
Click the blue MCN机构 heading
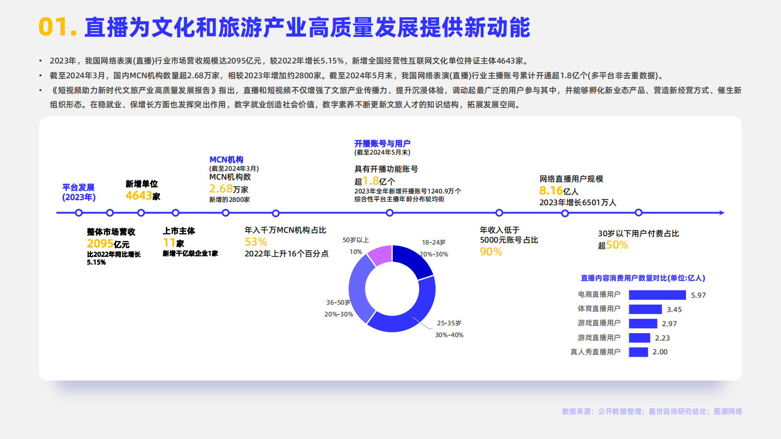[x=226, y=159]
